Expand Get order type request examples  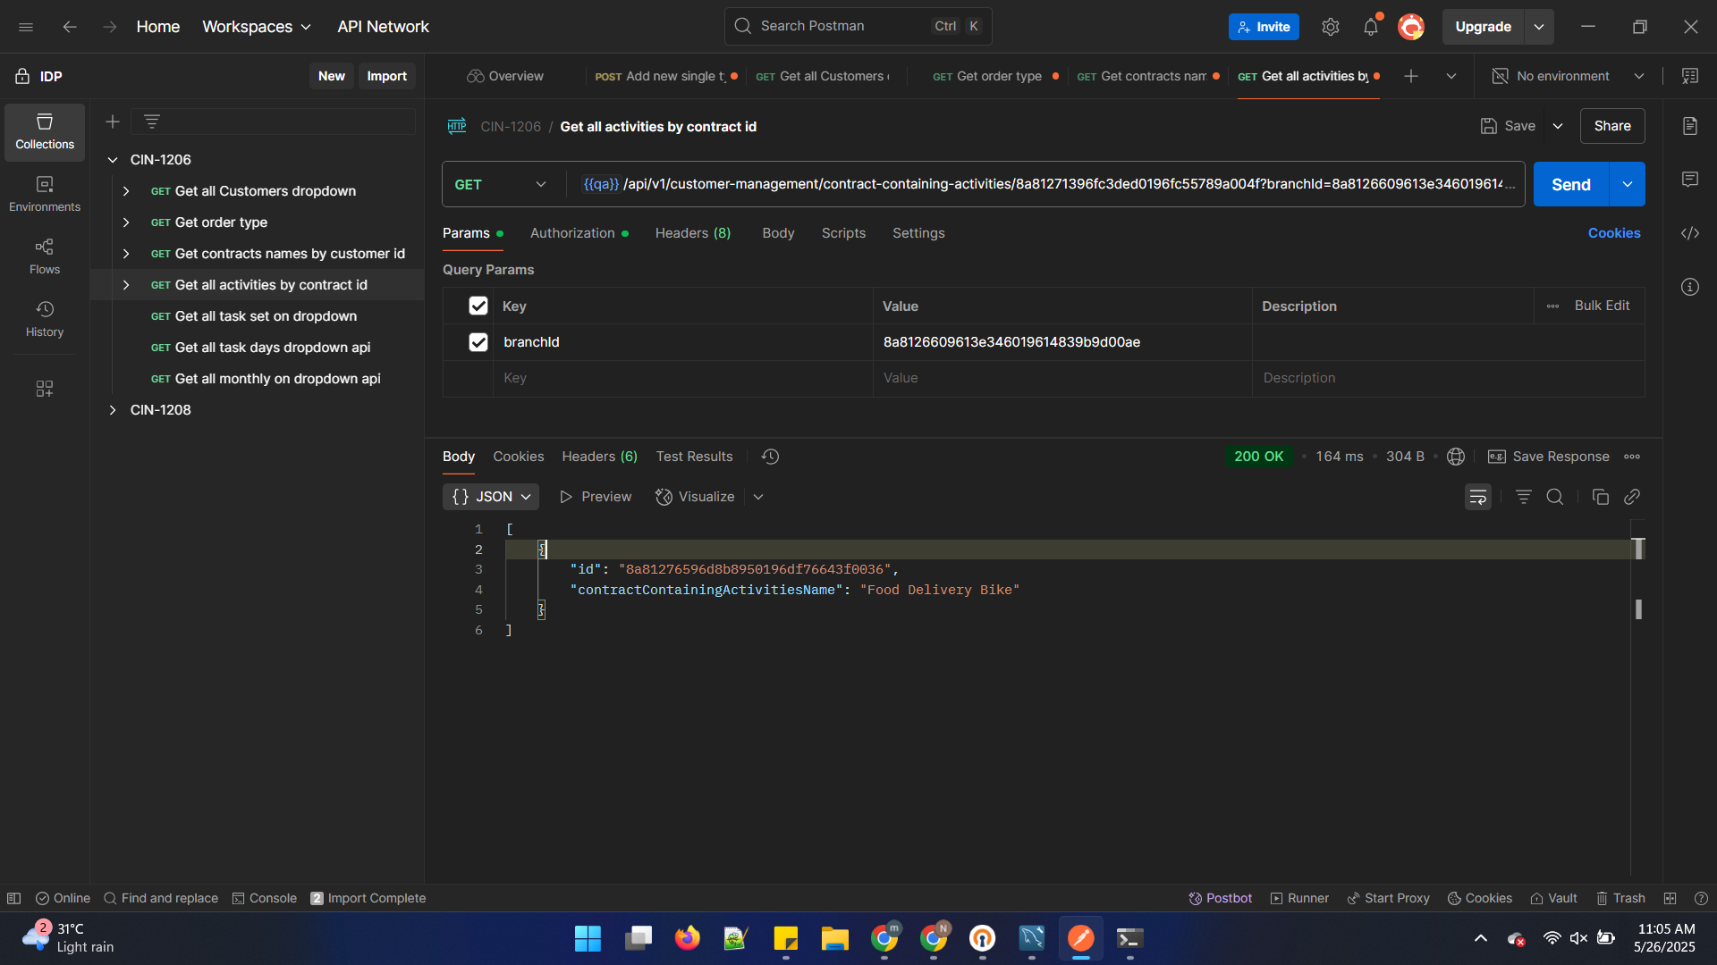[126, 222]
